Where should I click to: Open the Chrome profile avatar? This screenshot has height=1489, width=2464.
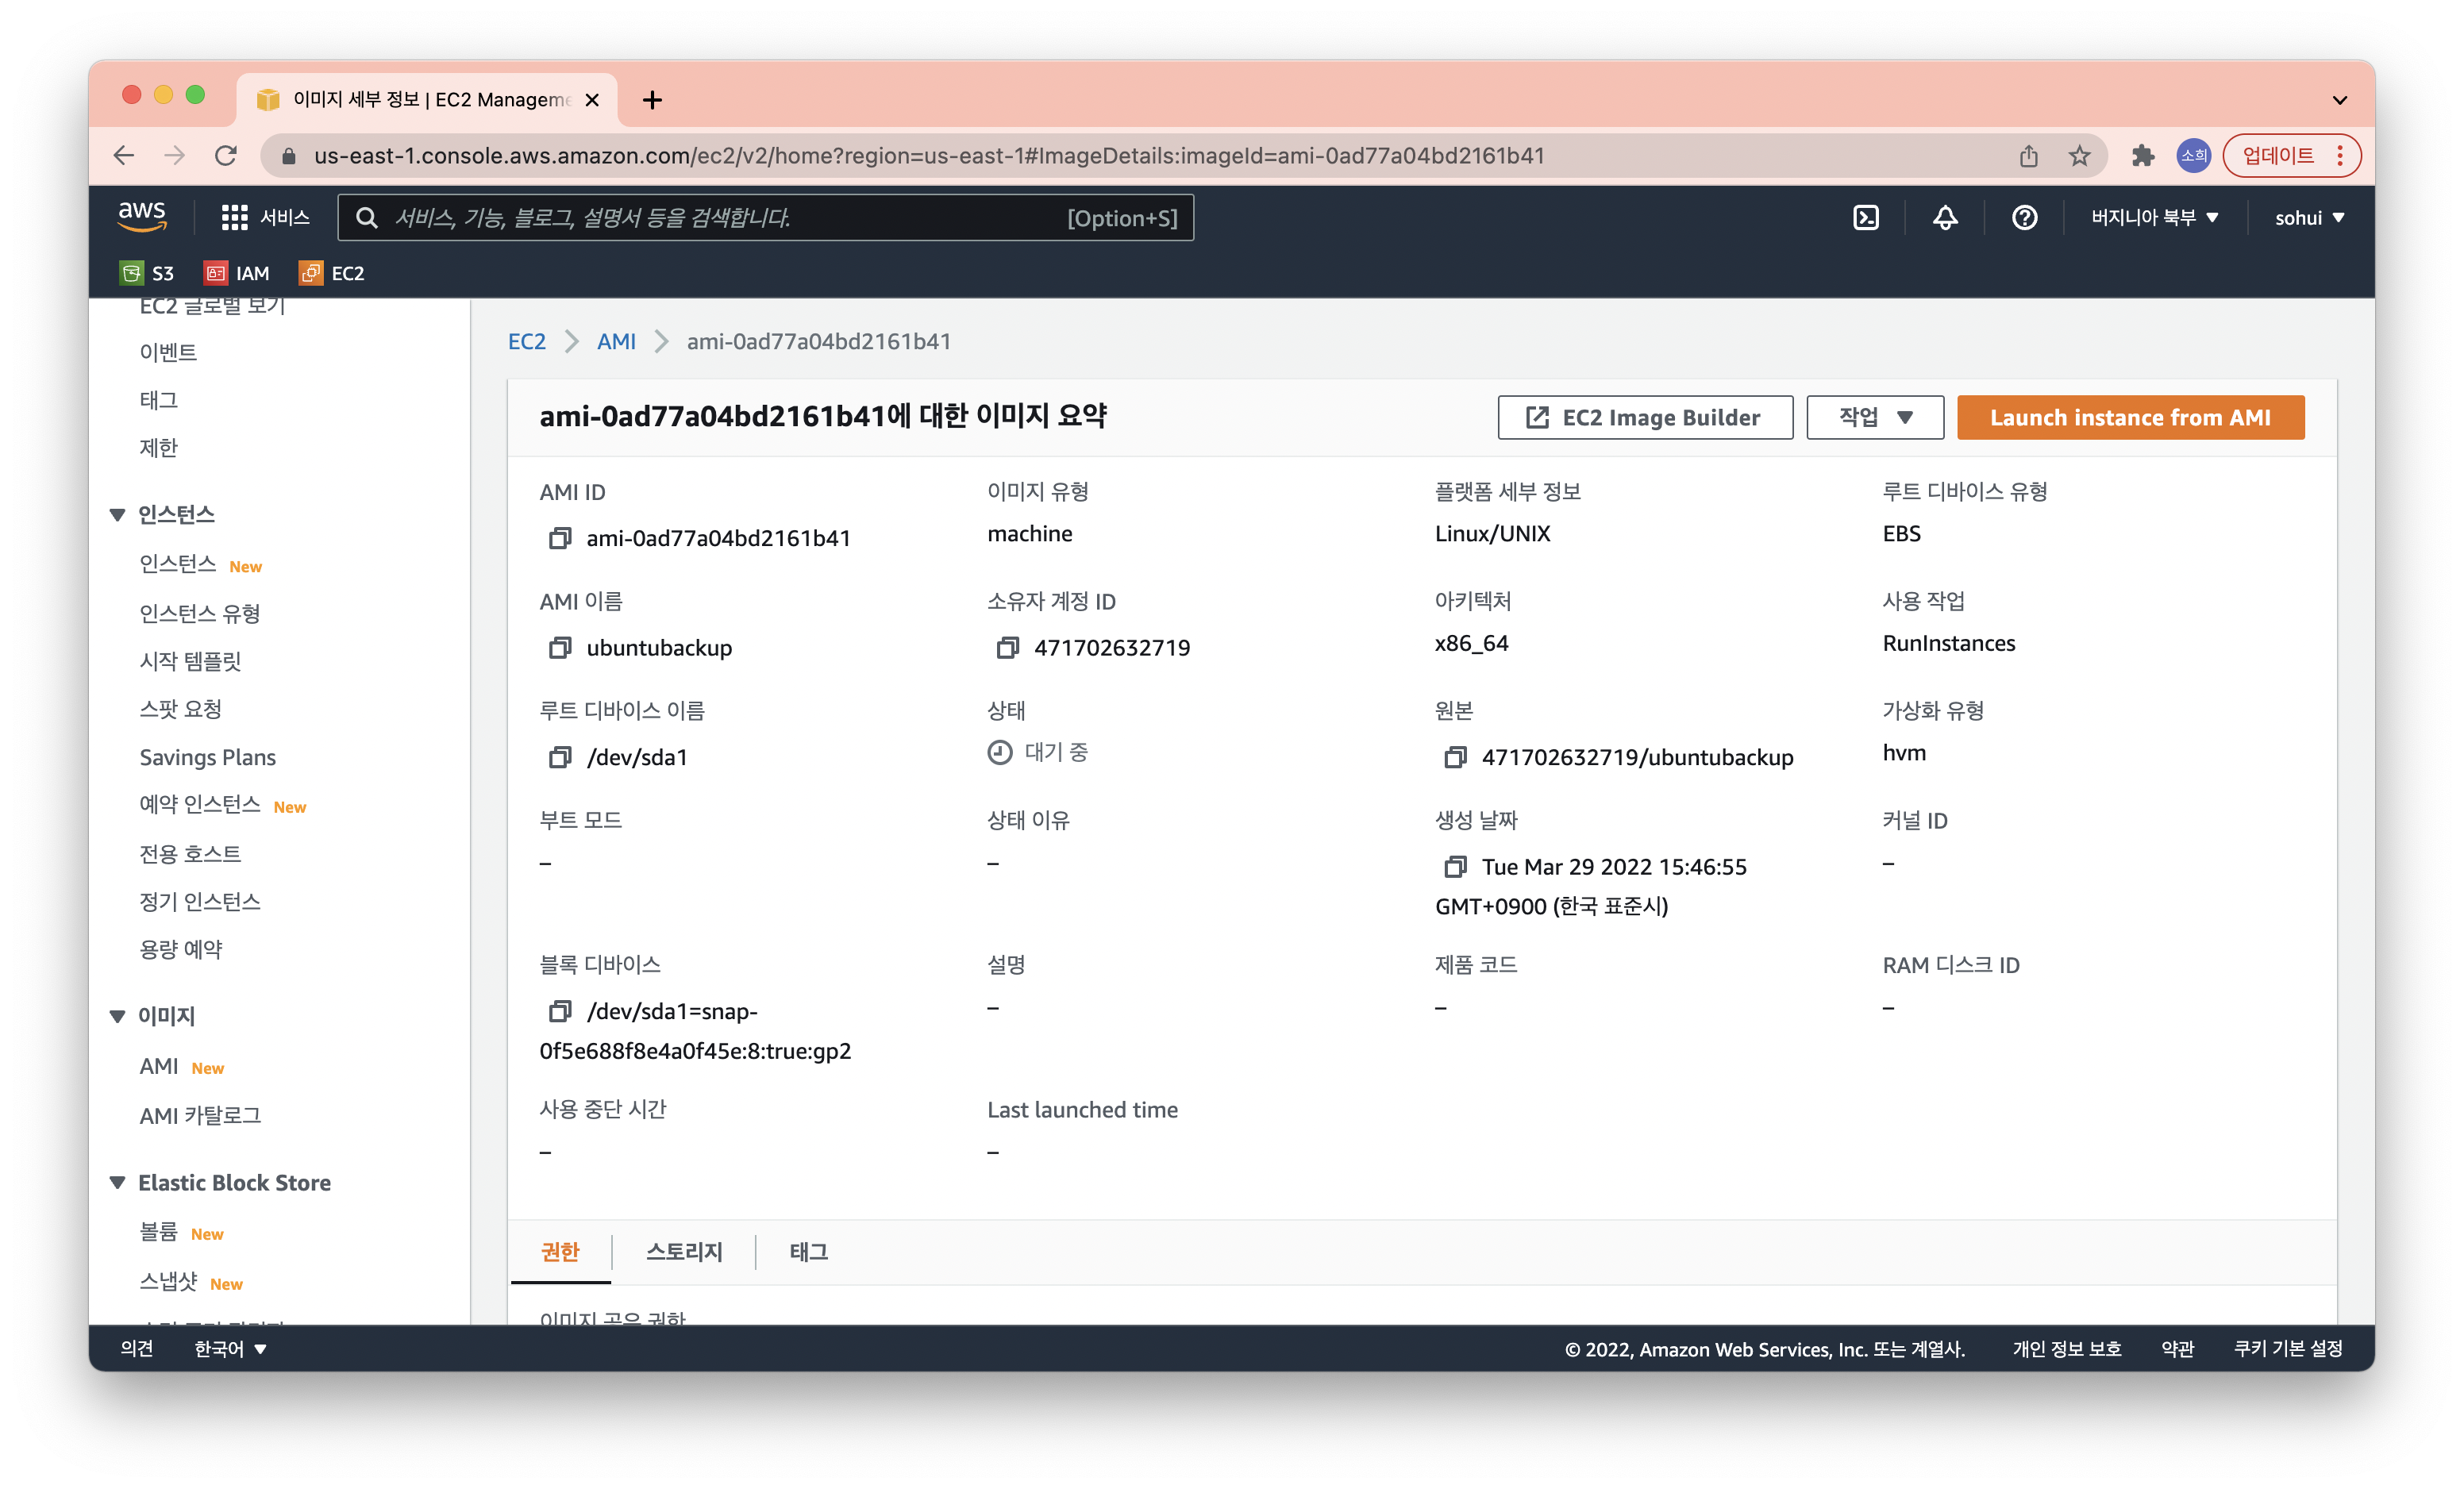tap(2194, 156)
